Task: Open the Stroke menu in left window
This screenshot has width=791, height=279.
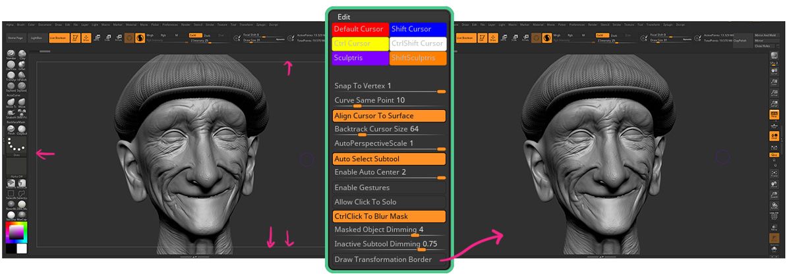Action: click(x=210, y=24)
